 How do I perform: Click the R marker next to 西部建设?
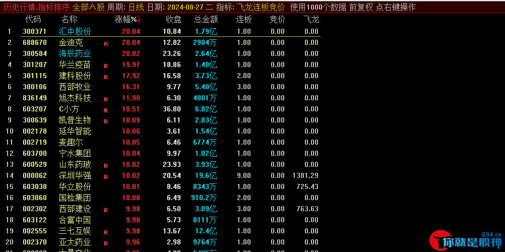(x=106, y=211)
